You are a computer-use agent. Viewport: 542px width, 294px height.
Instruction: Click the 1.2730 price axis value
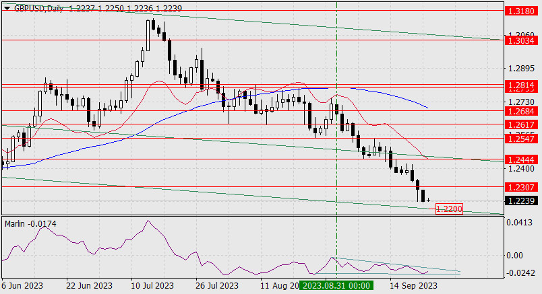tap(521, 102)
